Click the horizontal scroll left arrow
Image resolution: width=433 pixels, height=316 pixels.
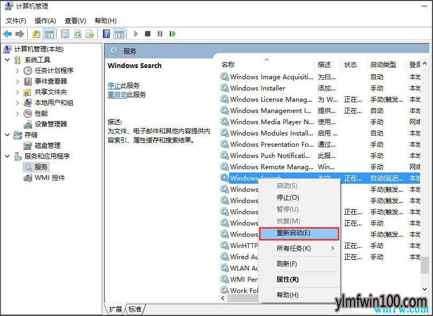[x=223, y=298]
